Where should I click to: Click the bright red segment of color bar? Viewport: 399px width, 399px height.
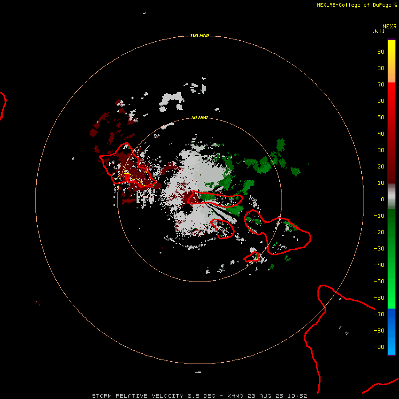tap(391, 133)
